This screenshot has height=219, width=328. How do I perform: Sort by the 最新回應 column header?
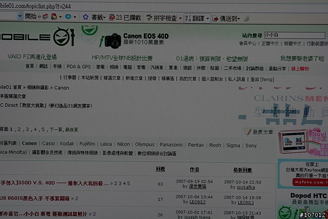coord(242,170)
